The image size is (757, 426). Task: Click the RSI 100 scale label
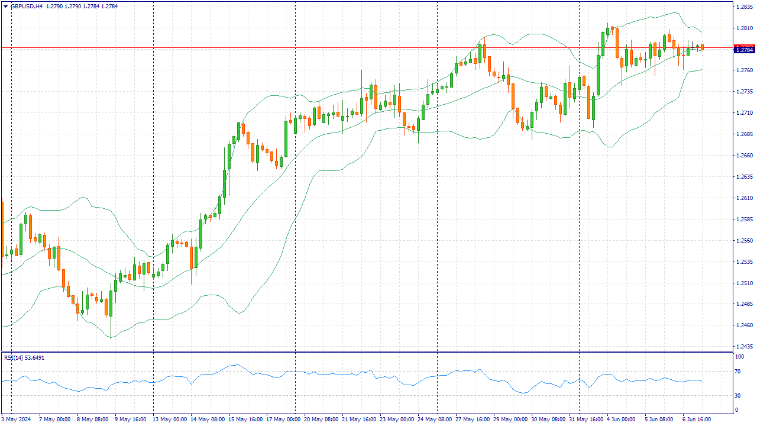739,357
